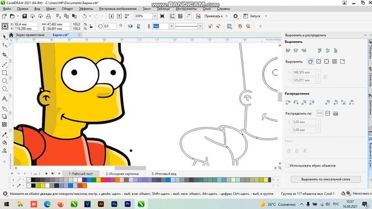Open line style dropdown
This screenshot has width=372, height=209.
click(x=200, y=26)
